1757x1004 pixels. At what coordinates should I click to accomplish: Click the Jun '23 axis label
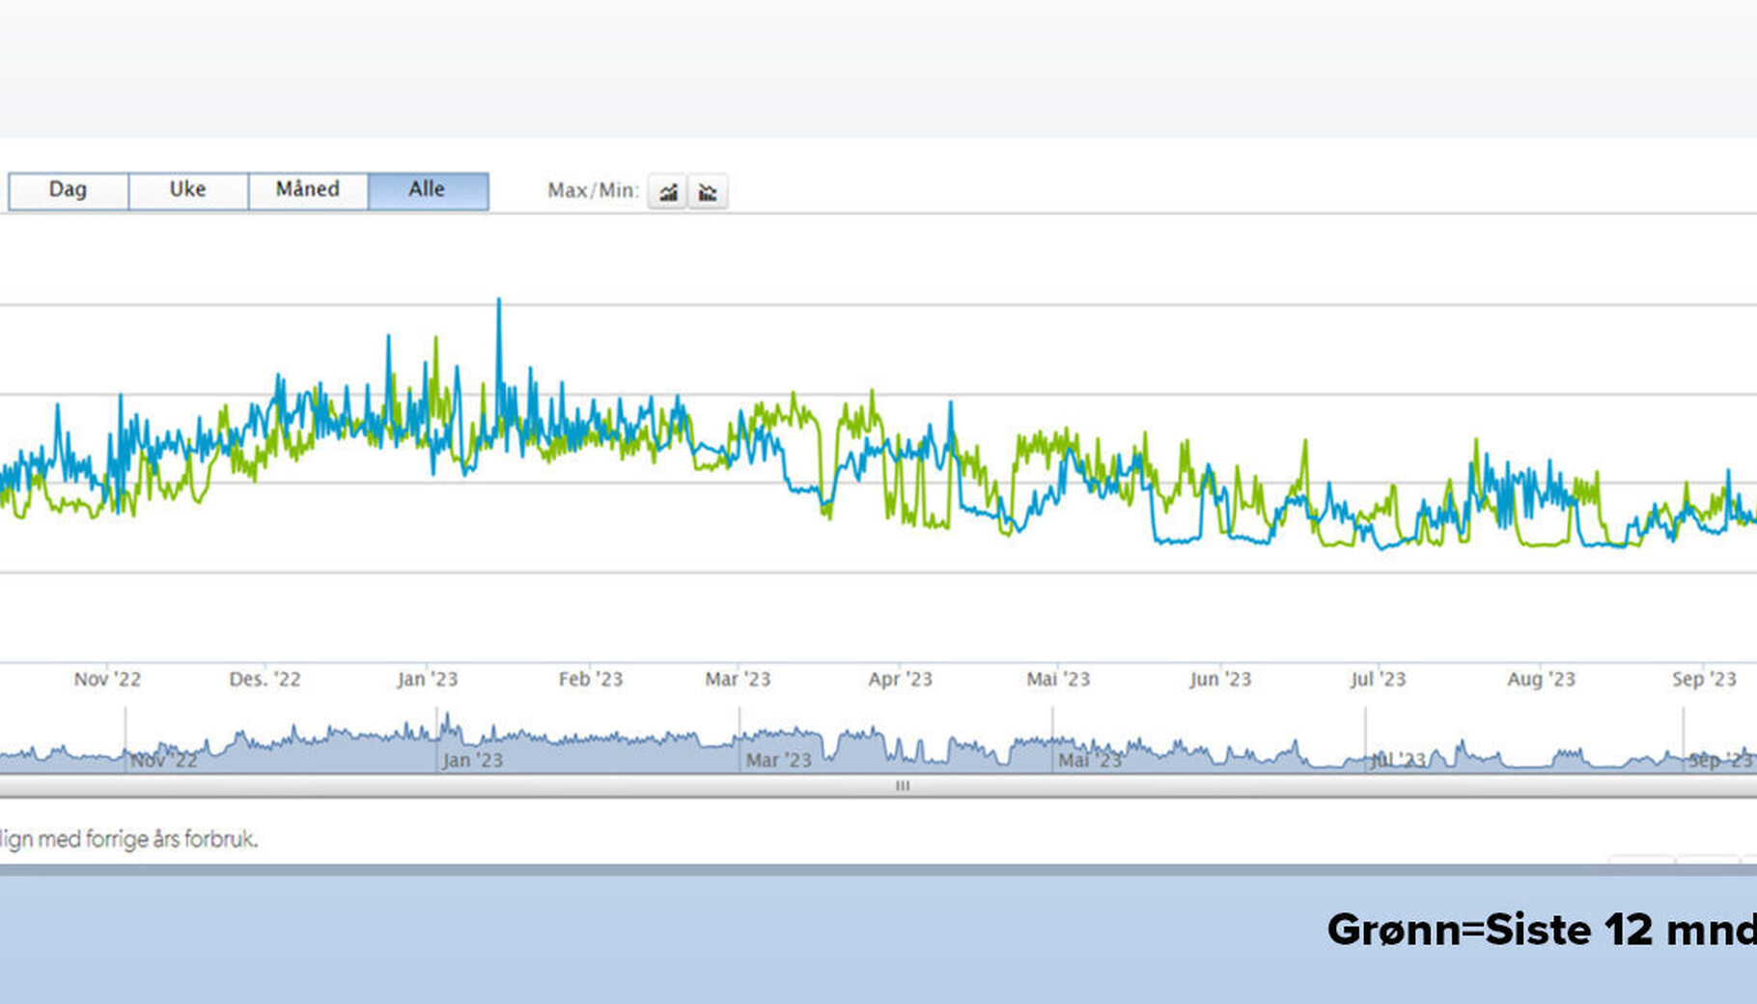pos(1220,679)
